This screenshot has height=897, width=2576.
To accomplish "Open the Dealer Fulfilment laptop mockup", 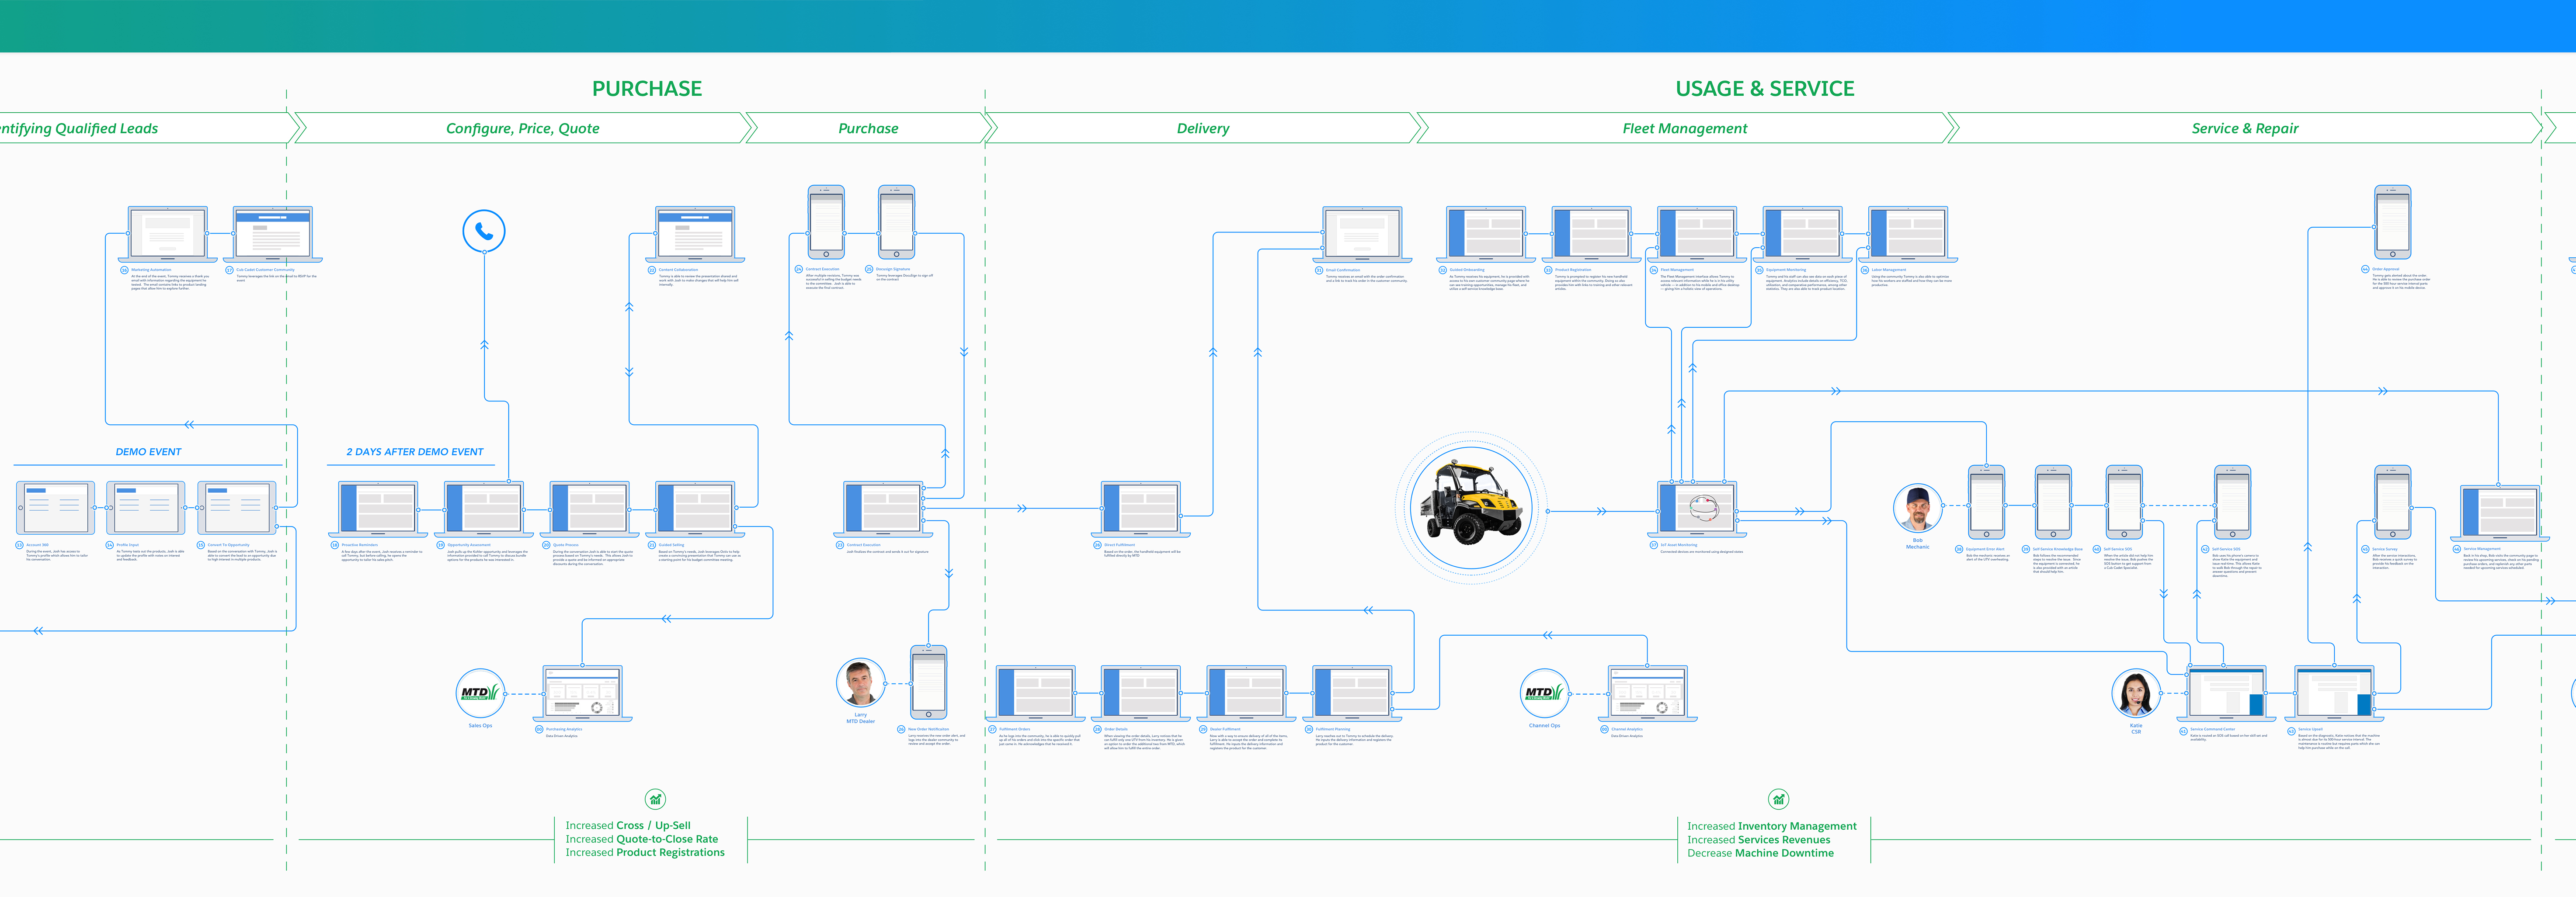I will point(1246,693).
